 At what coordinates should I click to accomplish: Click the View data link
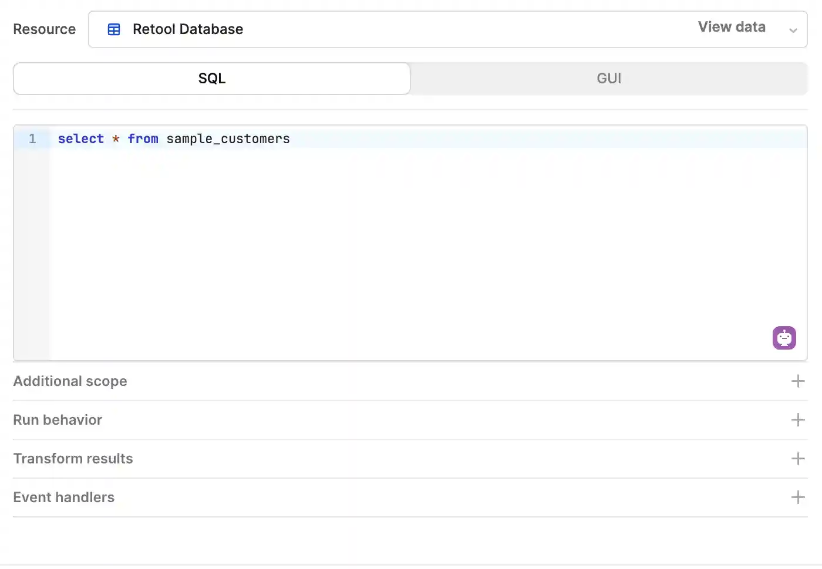pyautogui.click(x=731, y=27)
